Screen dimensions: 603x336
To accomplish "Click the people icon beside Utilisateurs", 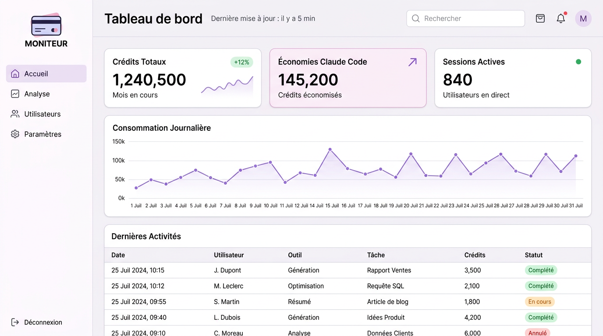I will (15, 114).
